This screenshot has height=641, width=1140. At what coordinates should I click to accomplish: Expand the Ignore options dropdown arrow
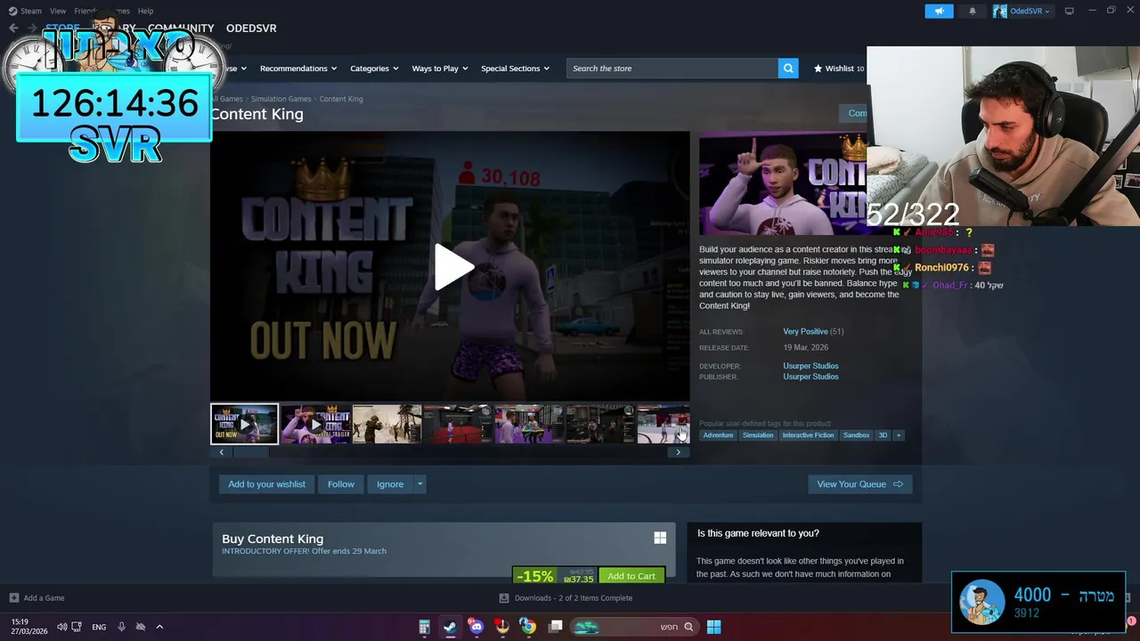[x=419, y=484]
